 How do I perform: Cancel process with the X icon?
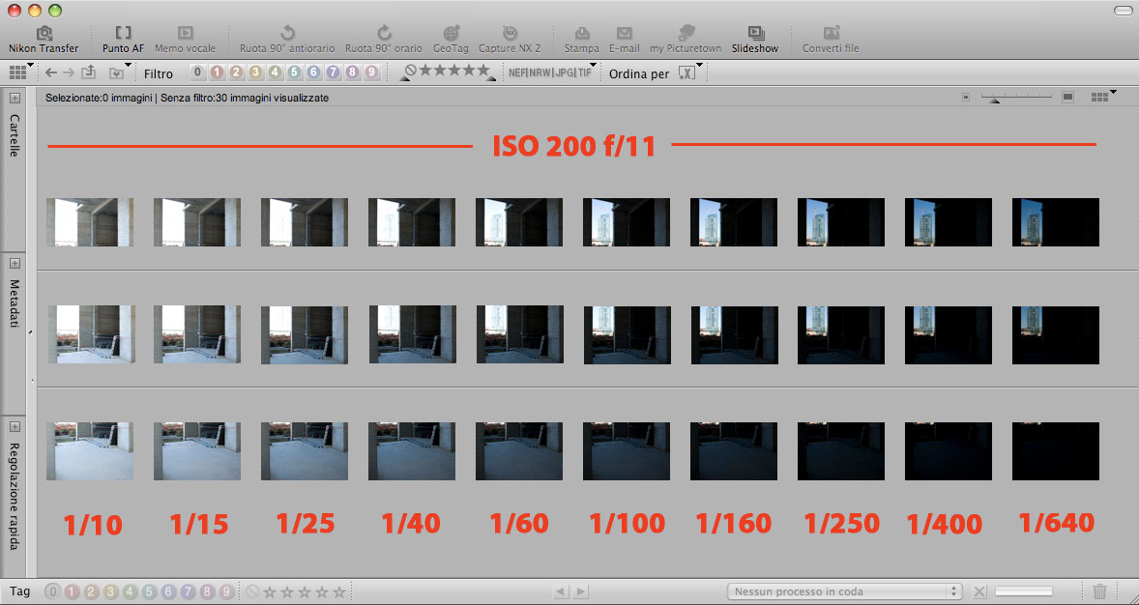pos(979,591)
